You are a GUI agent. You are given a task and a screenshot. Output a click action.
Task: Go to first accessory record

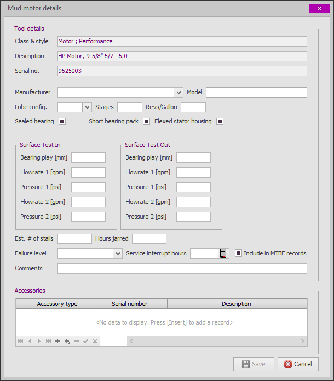tap(21, 341)
